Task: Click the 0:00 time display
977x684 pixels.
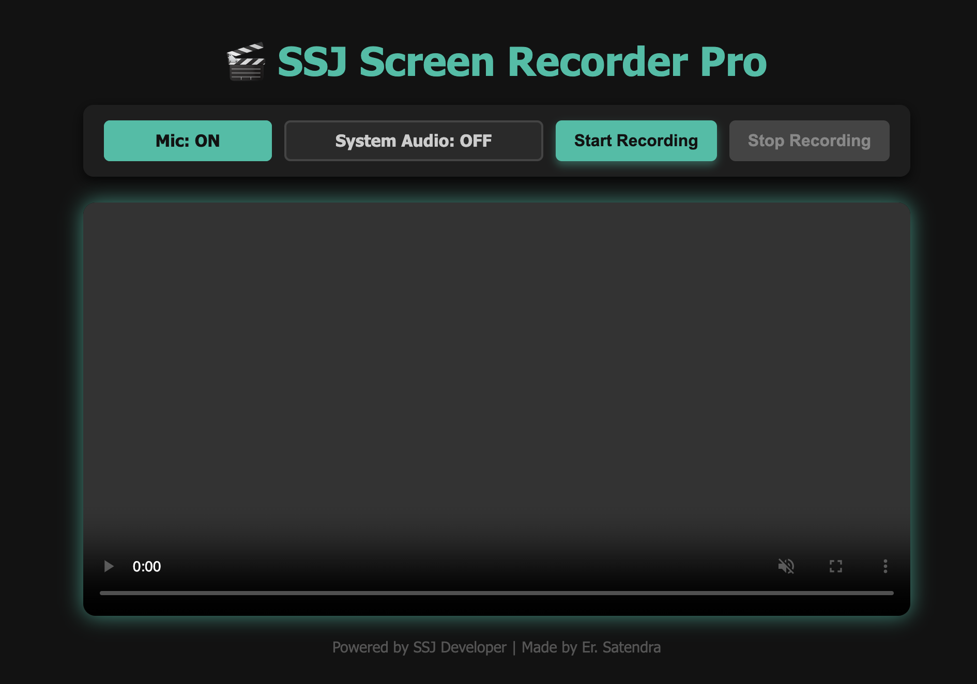Action: pyautogui.click(x=147, y=567)
